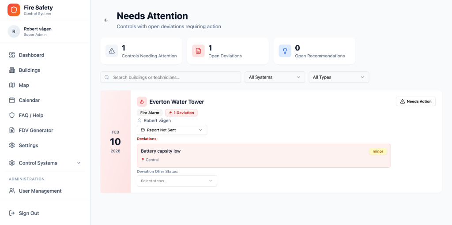Click the Buildings icon in sidebar
The image size is (452, 225).
coord(12,70)
